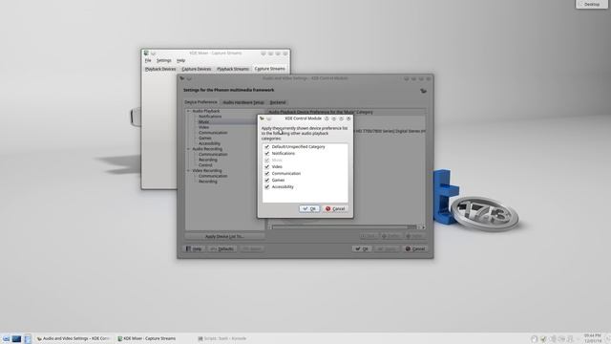This screenshot has height=344, width=611.
Task: Open the Help menu in KDE Mixer
Action: click(x=180, y=60)
